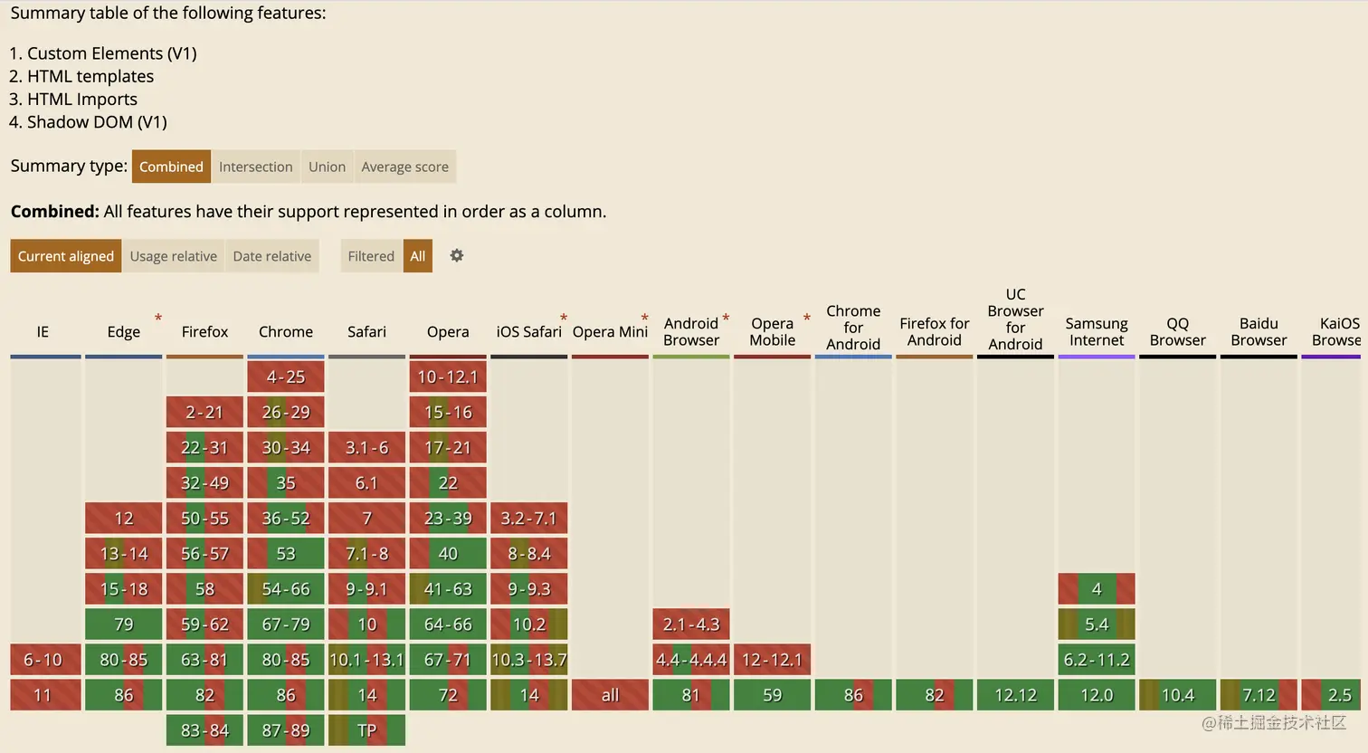Click the Firefox 63-81 version cell
Screen dimensions: 1368x753
(204, 660)
